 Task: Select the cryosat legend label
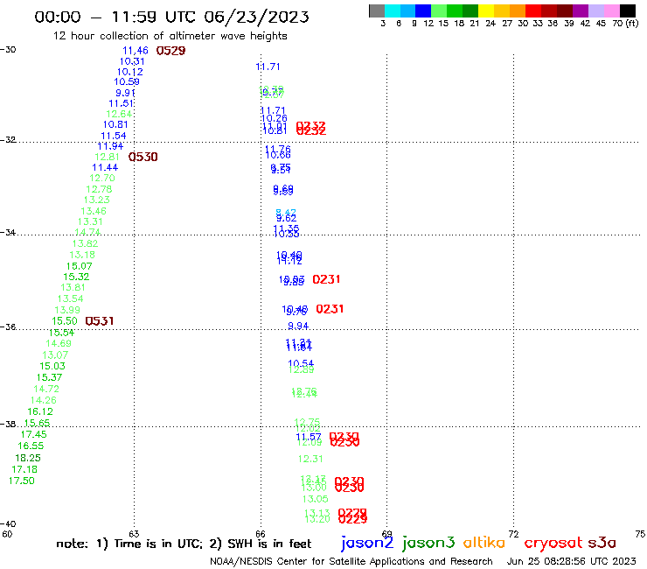[553, 544]
